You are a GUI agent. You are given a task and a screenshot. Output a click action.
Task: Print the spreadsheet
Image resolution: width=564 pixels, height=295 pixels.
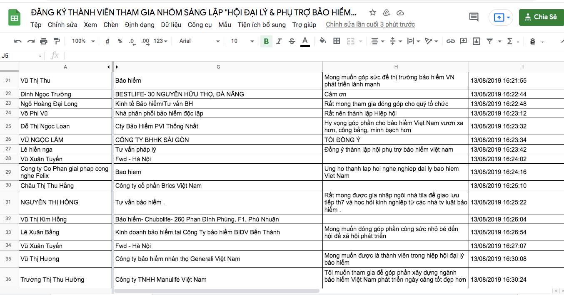click(44, 41)
